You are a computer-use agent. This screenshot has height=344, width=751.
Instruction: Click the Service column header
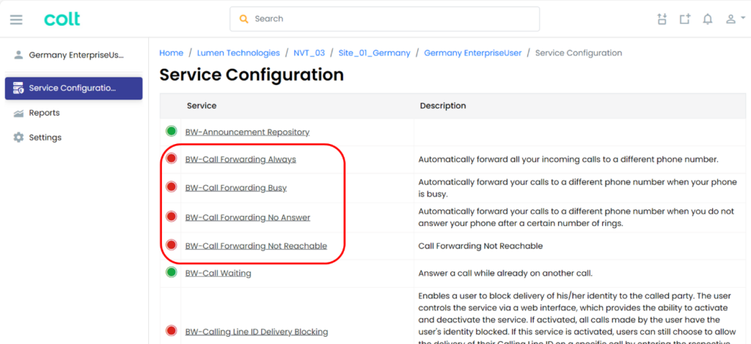(x=202, y=105)
